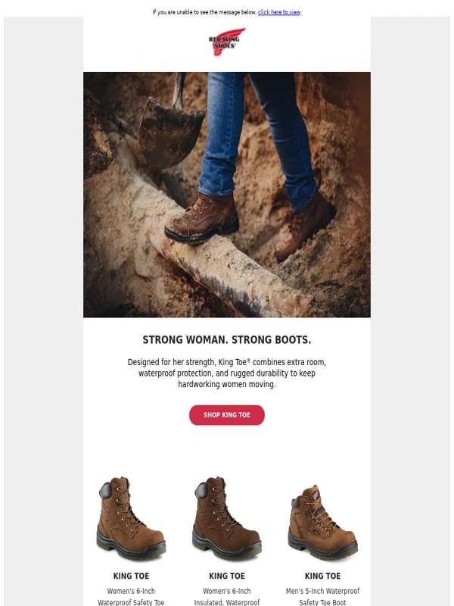
Task: Click the third King Toe product title
Action: 323,576
